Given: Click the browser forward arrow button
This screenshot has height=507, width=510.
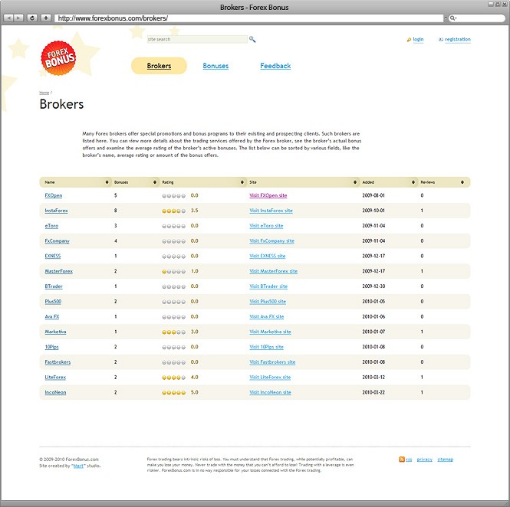Looking at the screenshot, I should (x=18, y=18).
